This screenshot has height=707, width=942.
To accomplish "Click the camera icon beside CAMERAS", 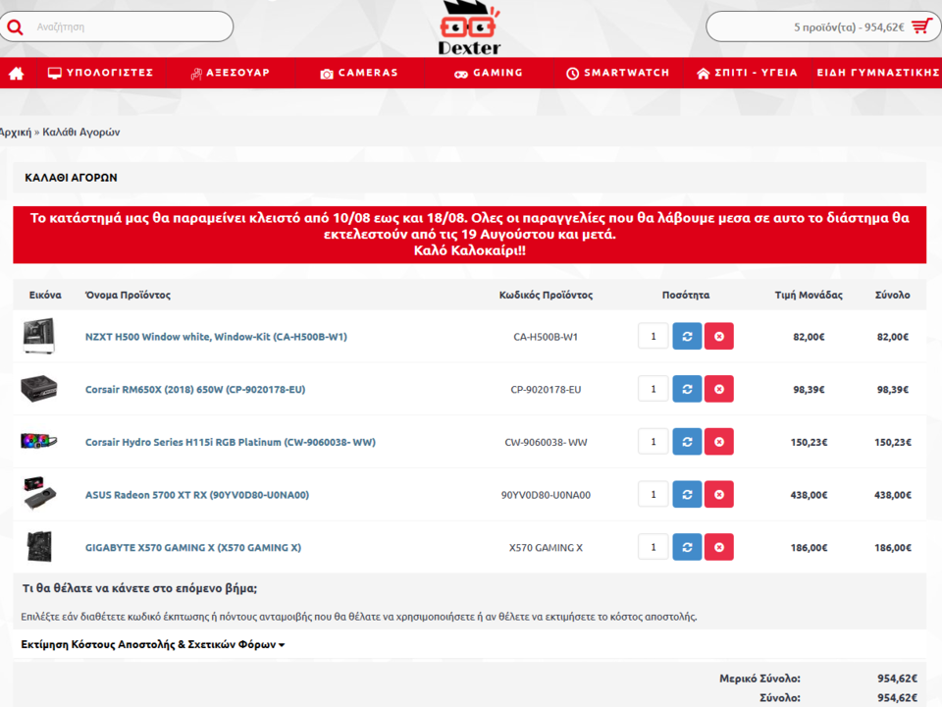I will (327, 74).
